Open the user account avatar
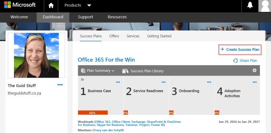 pyautogui.click(x=265, y=6)
